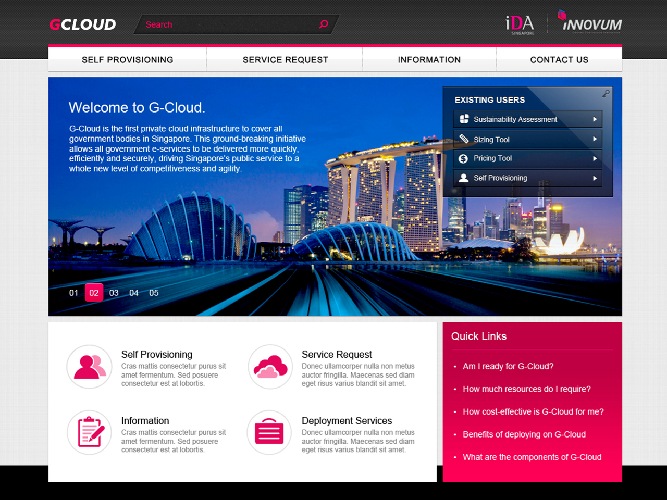The width and height of the screenshot is (667, 500).
Task: Open the Information nav menu
Action: pyautogui.click(x=429, y=59)
